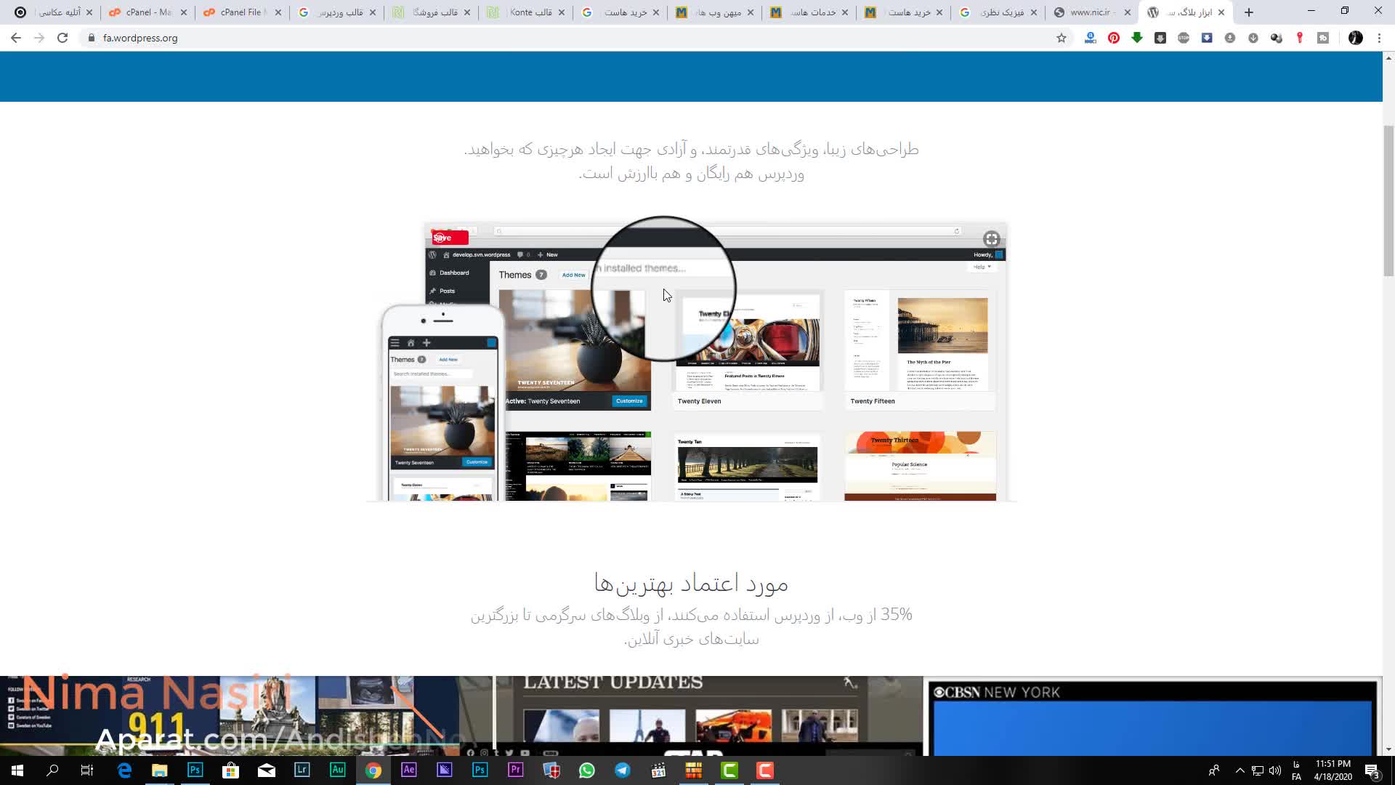
Task: Click the red key extension icon
Action: [x=1300, y=38]
